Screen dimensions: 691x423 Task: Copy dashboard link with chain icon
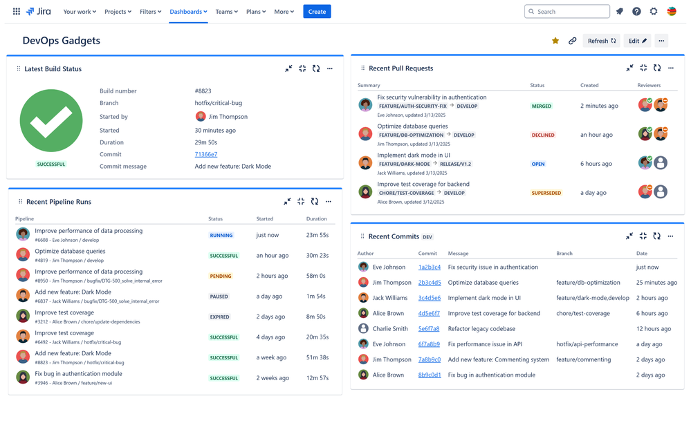[x=572, y=41]
